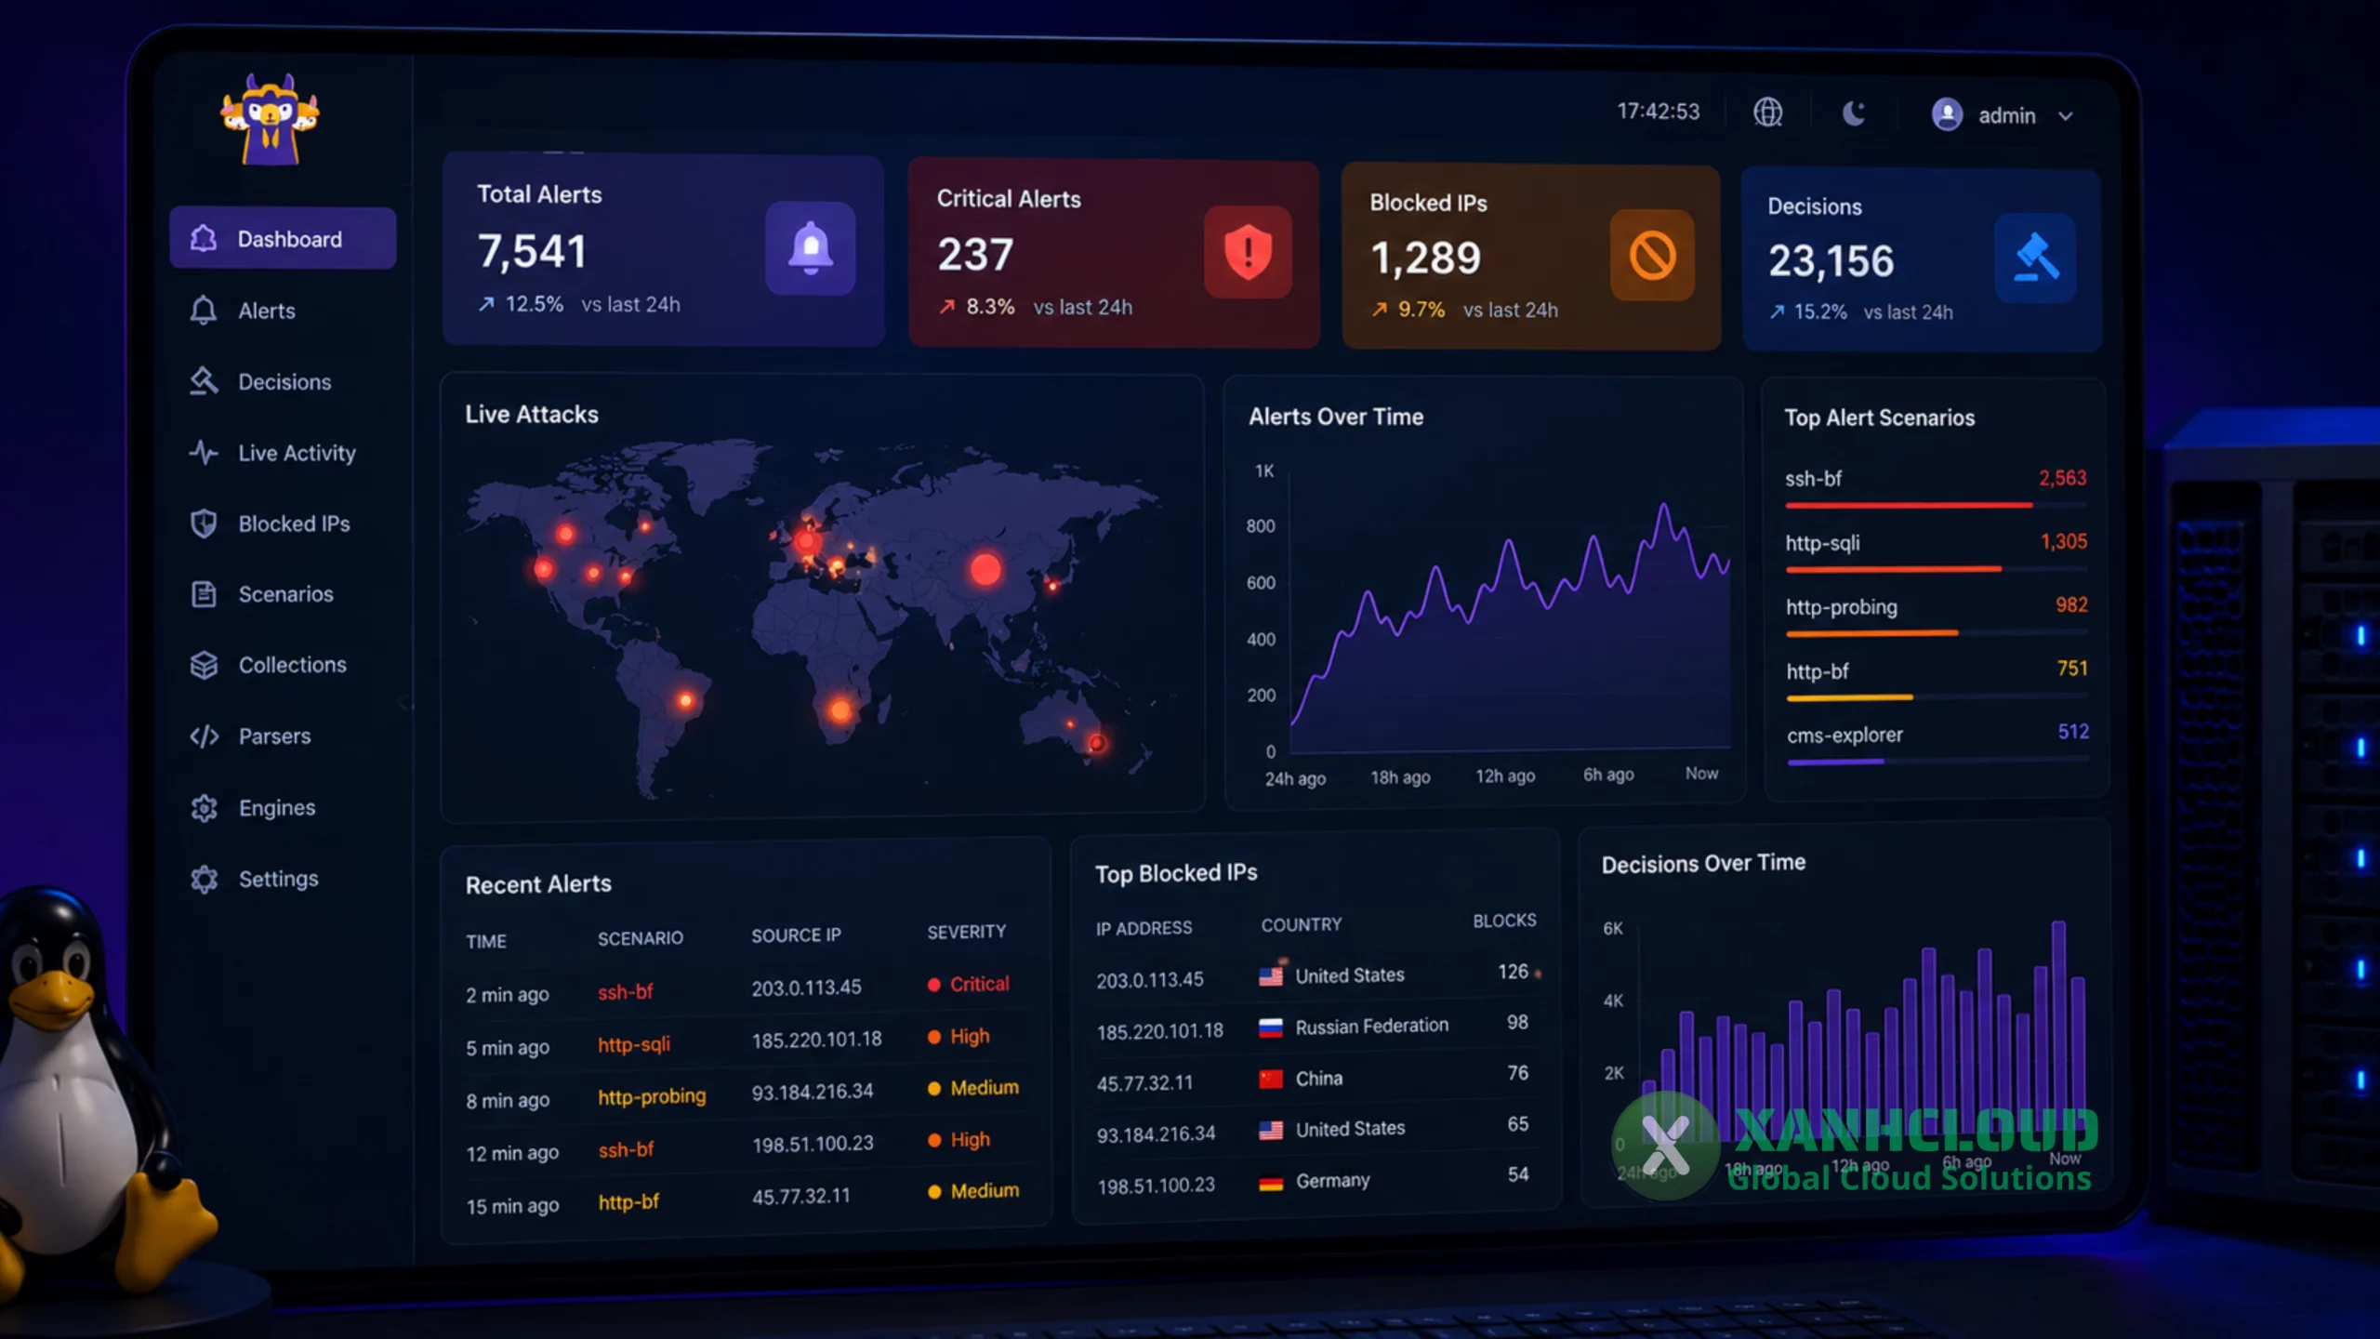Click the Russian Federation flag icon
The width and height of the screenshot is (2380, 1339).
1271,1027
